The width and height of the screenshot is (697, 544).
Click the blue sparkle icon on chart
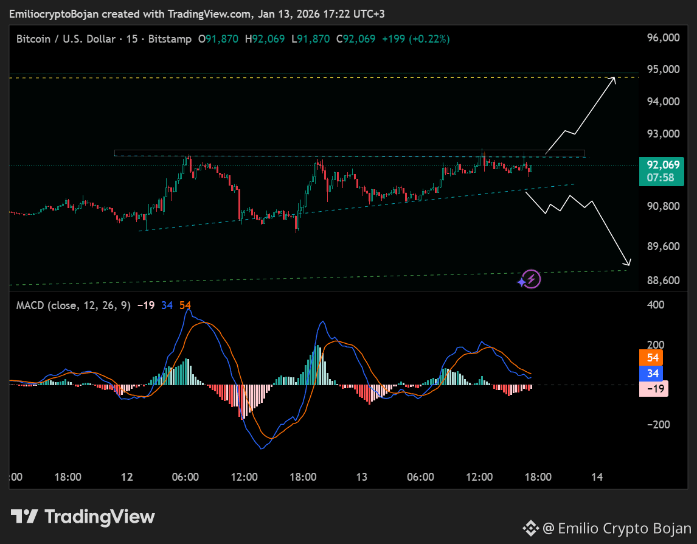tap(522, 282)
